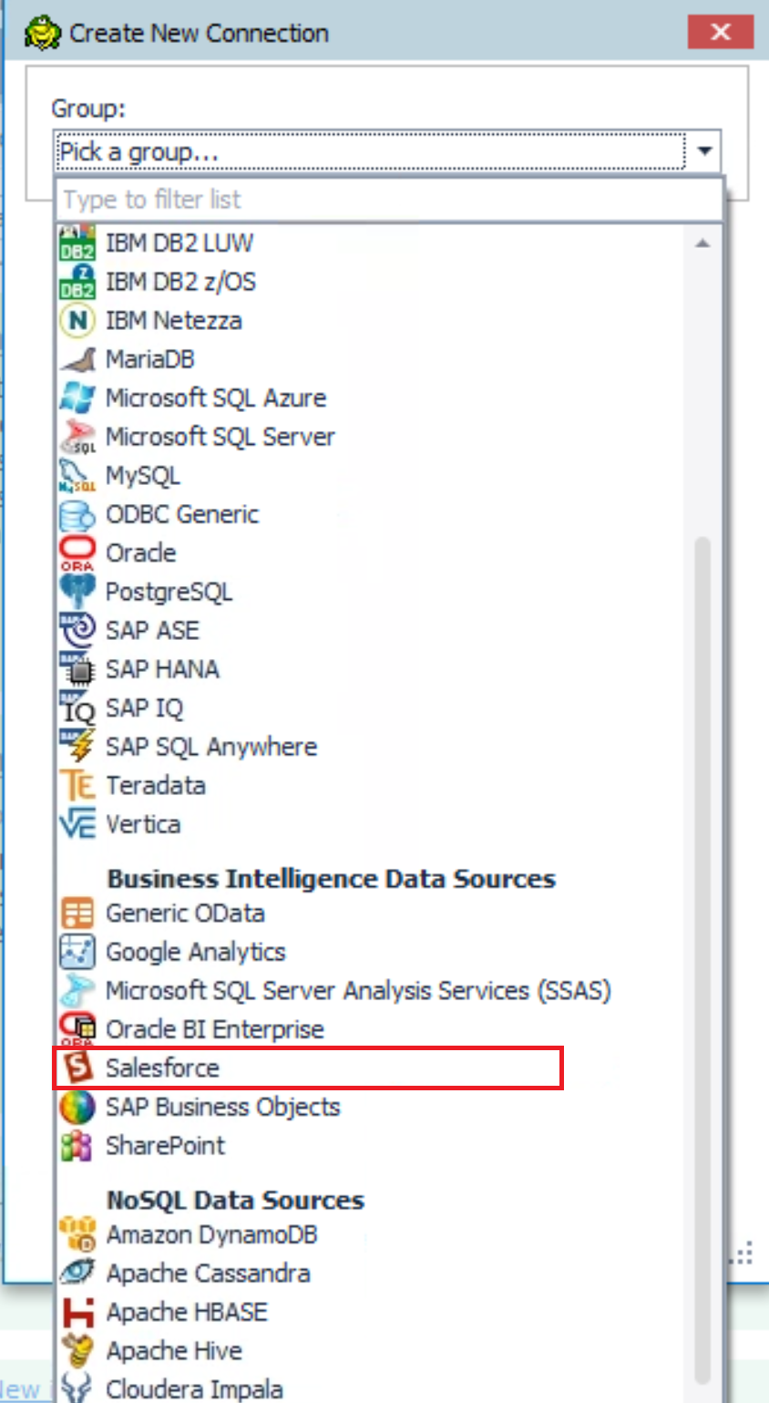Choose SAP HANA connection type
The height and width of the screenshot is (1403, 769).
point(162,670)
